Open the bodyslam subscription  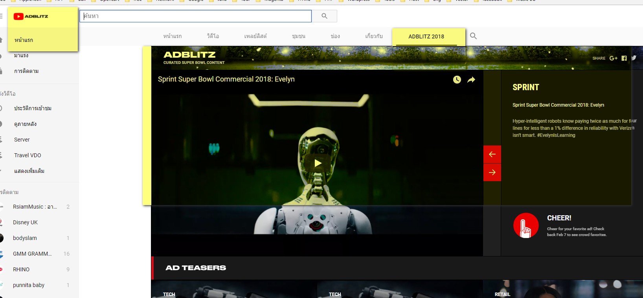[x=25, y=238]
